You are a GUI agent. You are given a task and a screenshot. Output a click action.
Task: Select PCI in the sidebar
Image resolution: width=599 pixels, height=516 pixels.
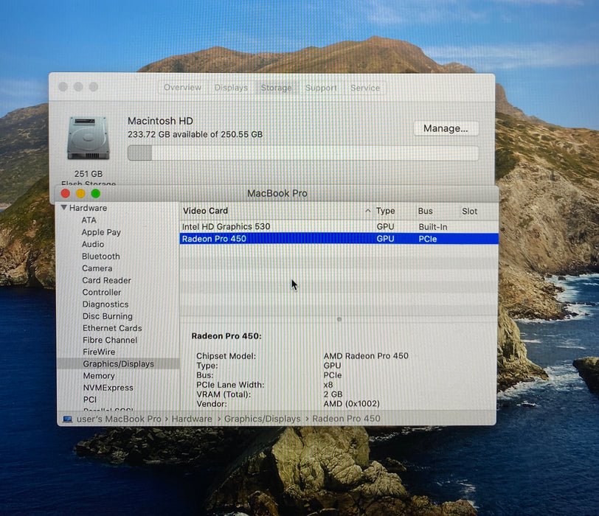pyautogui.click(x=90, y=400)
